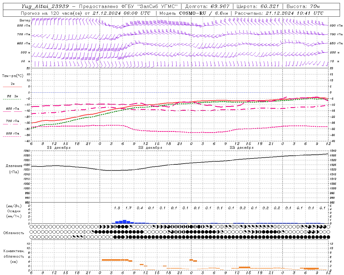Click the Ветер wind panel label

(x=25, y=20)
